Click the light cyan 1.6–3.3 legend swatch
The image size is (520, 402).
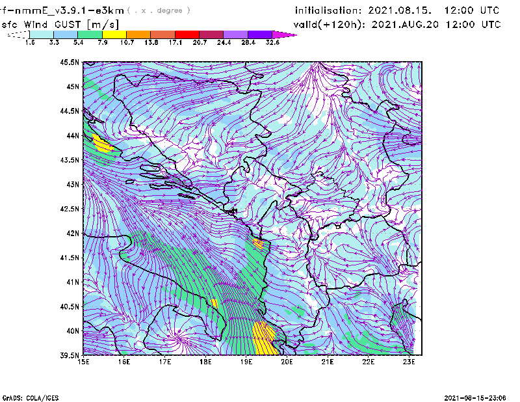point(42,34)
